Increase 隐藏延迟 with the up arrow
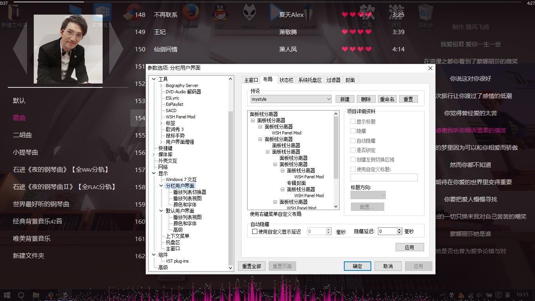 pos(399,229)
